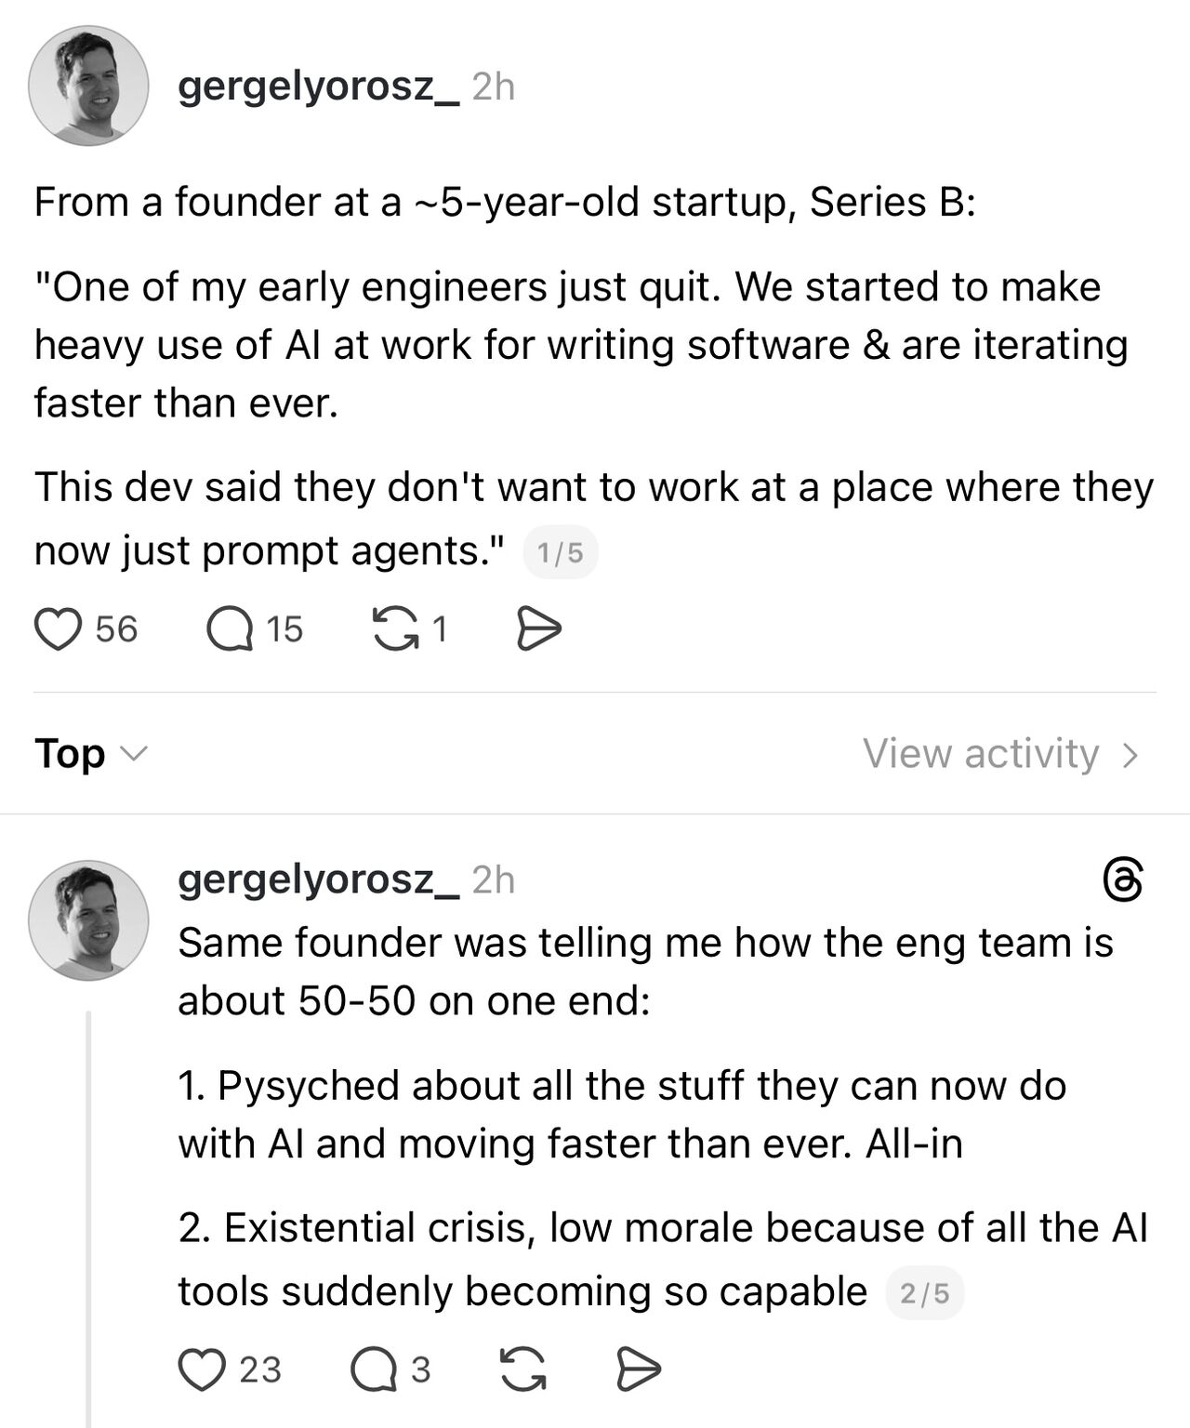Screen dimensions: 1190x1428
Task: Like the first post with heart icon
Action: pos(58,629)
